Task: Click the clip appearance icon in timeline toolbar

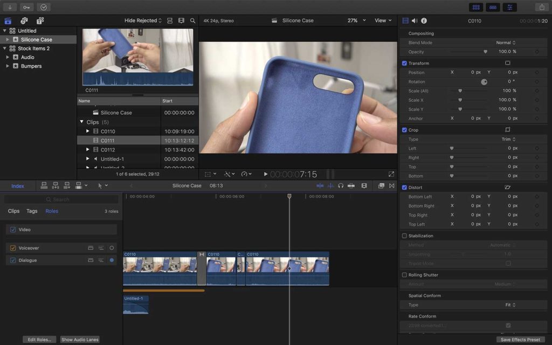Action: (381, 185)
